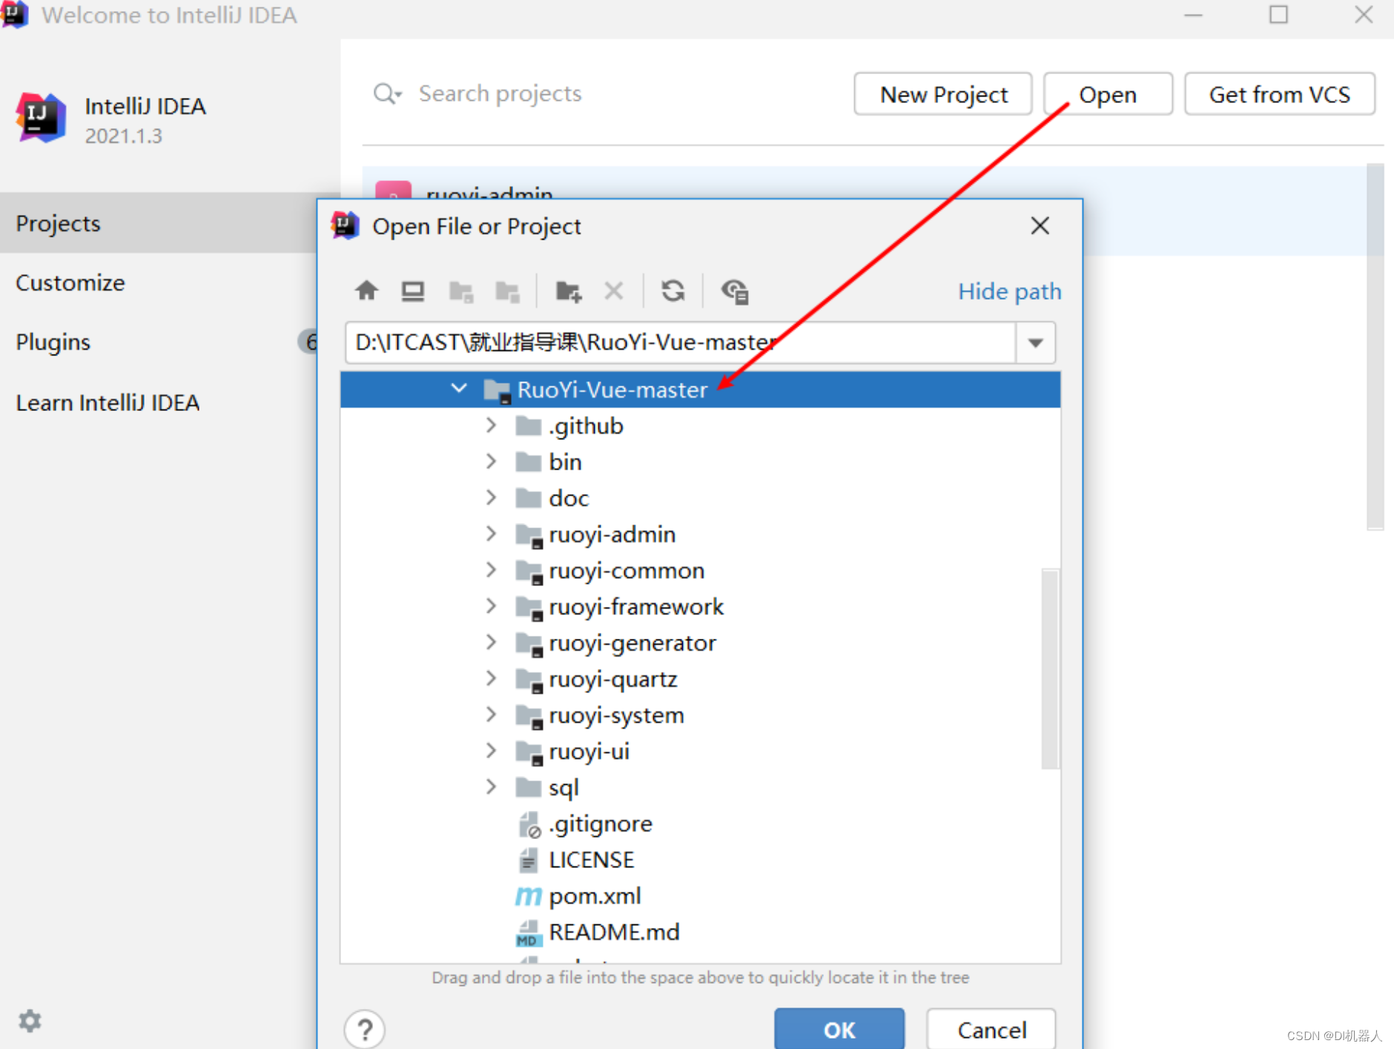This screenshot has width=1394, height=1049.
Task: Select the RuoYi-Vue-master row
Action: [x=701, y=389]
